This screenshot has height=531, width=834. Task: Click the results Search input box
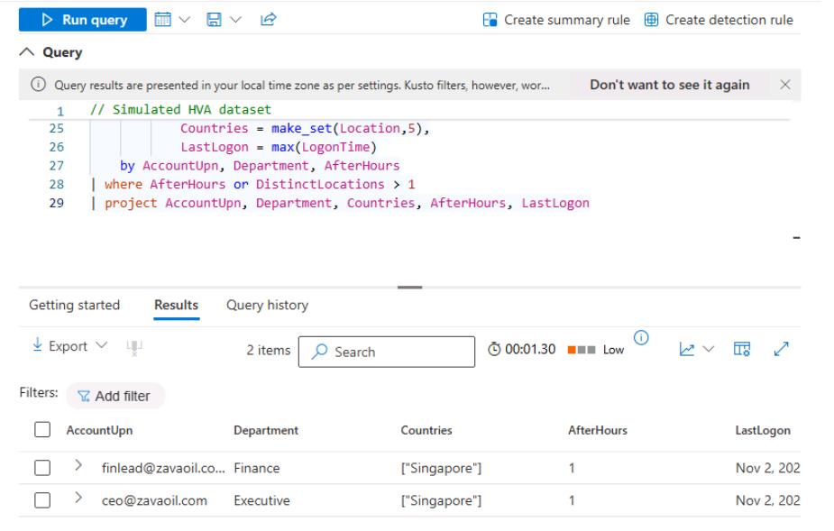click(387, 352)
